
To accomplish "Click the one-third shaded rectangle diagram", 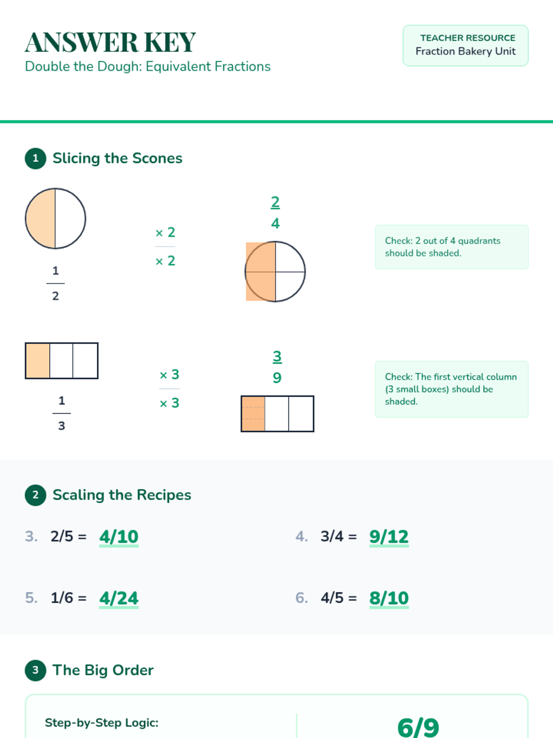I will 61,361.
